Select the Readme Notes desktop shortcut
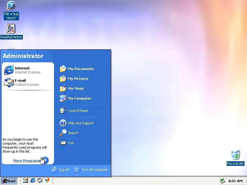 click(x=11, y=31)
